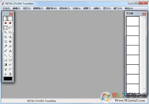The height and width of the screenshot is (104, 149).
Task: Select the four-arrow move tool
Action: click(x=10, y=41)
